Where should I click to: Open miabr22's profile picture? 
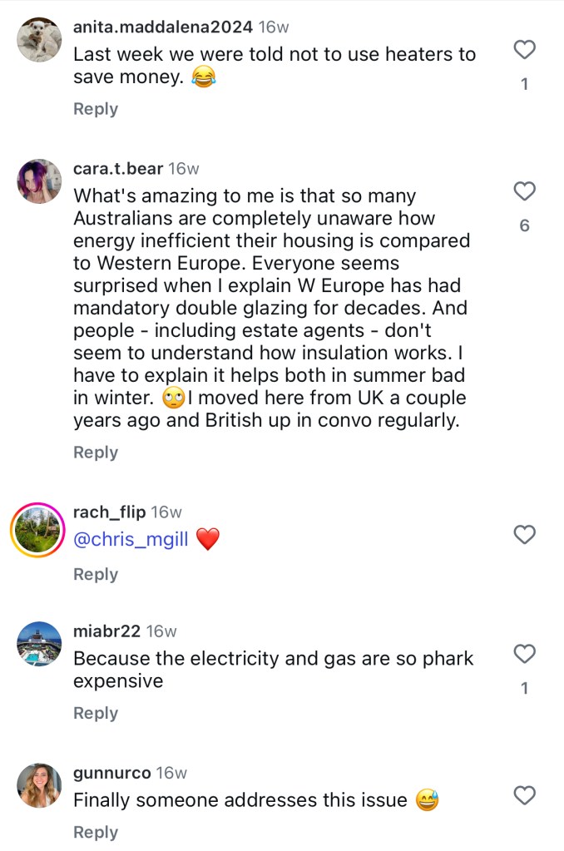click(39, 644)
